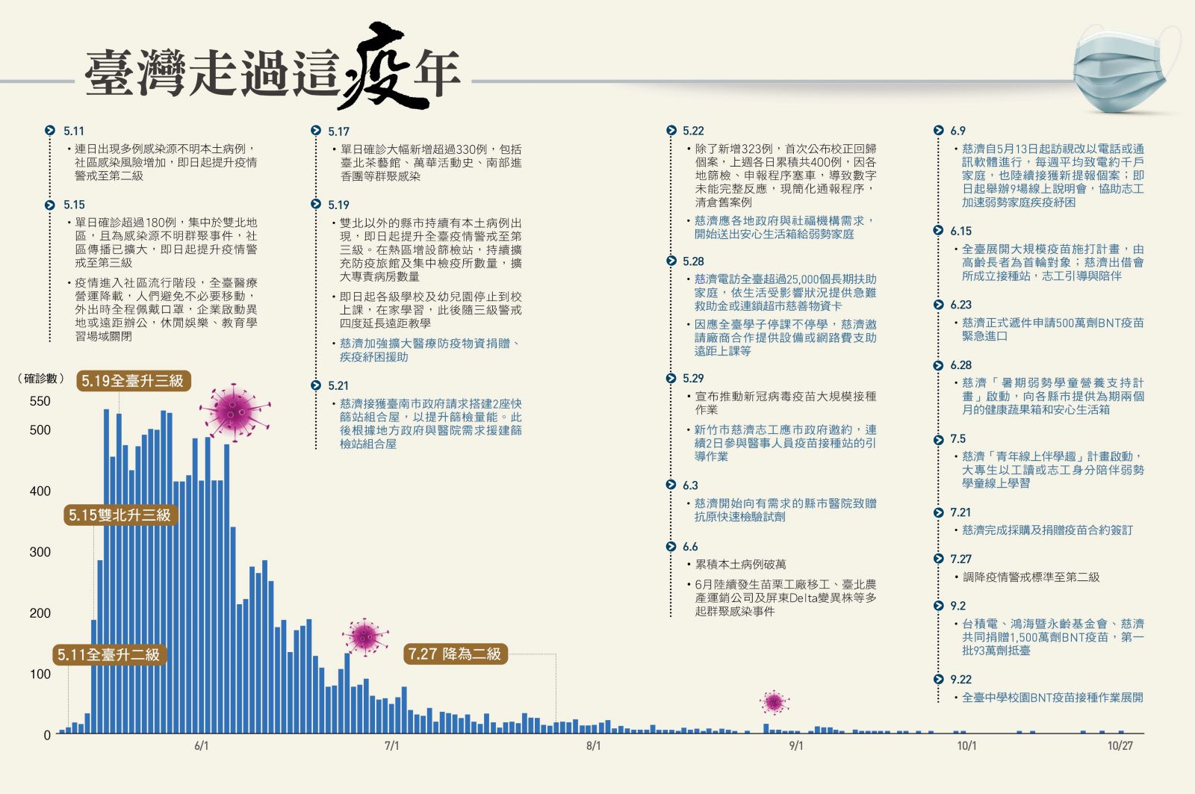The height and width of the screenshot is (794, 1195).
Task: Click the blue text starting '慈濟「青年線上伴學趣」'
Action: click(1053, 470)
